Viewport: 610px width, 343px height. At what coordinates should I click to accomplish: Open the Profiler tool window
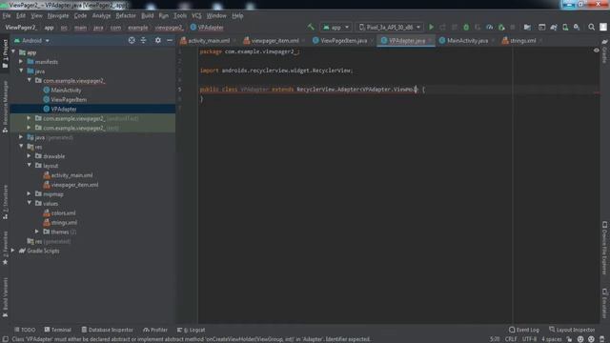155,330
